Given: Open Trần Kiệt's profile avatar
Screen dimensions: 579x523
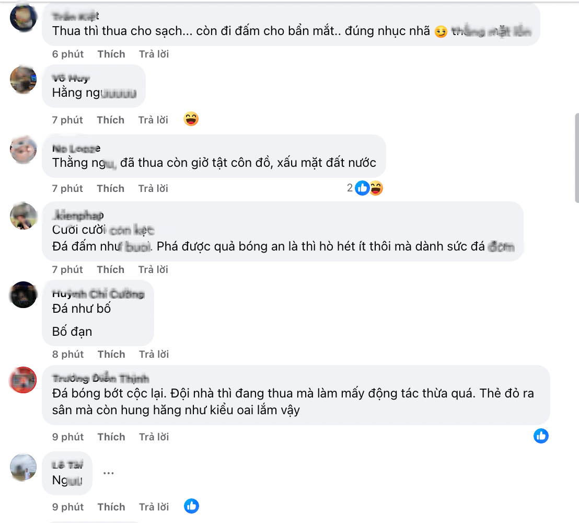Looking at the screenshot, I should click(23, 17).
